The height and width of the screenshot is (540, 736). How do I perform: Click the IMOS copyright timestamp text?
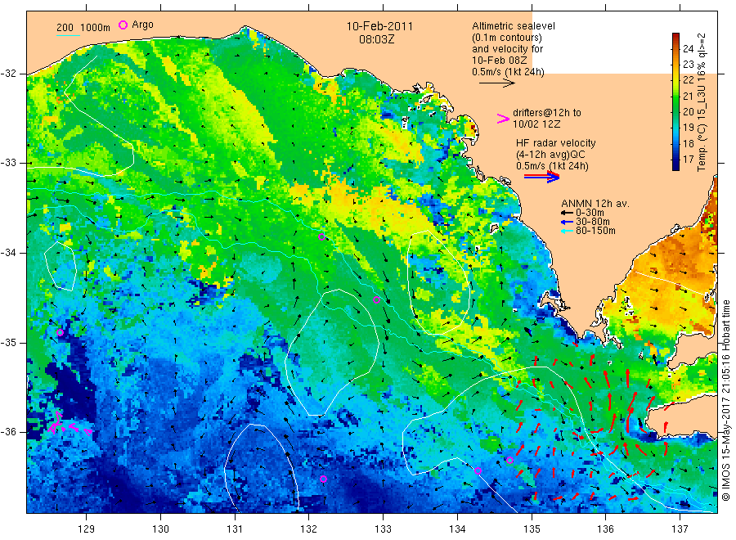pos(726,400)
